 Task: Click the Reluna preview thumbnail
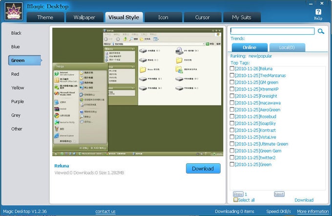coord(138,92)
